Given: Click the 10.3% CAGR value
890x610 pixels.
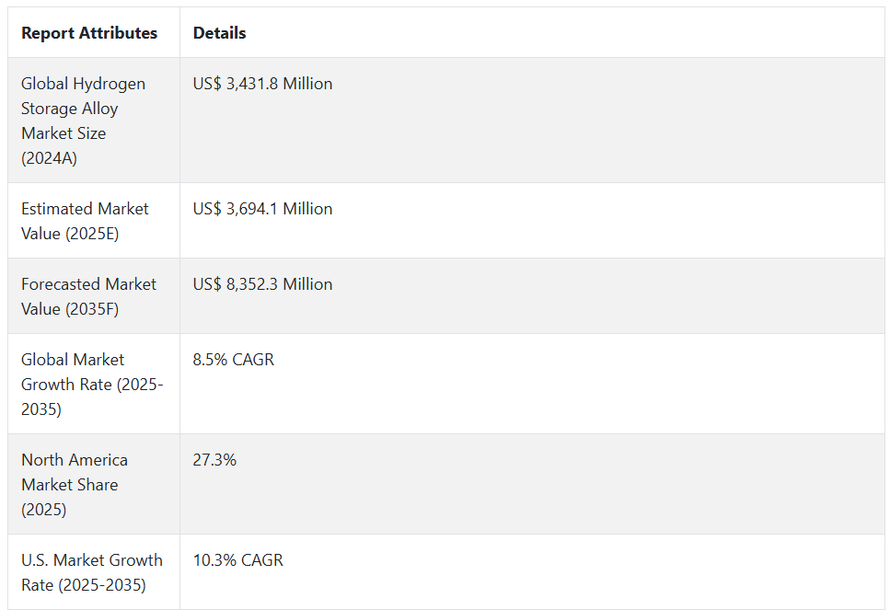Looking at the screenshot, I should [x=237, y=560].
